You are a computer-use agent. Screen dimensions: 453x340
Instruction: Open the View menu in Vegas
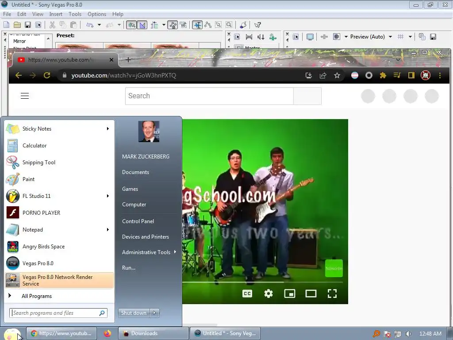pyautogui.click(x=38, y=14)
